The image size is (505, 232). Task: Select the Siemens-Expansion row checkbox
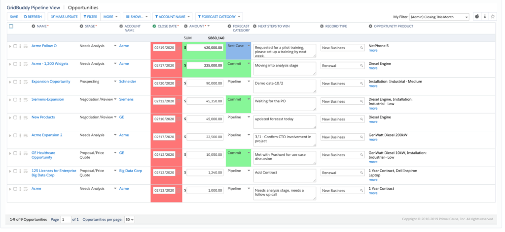click(x=15, y=100)
